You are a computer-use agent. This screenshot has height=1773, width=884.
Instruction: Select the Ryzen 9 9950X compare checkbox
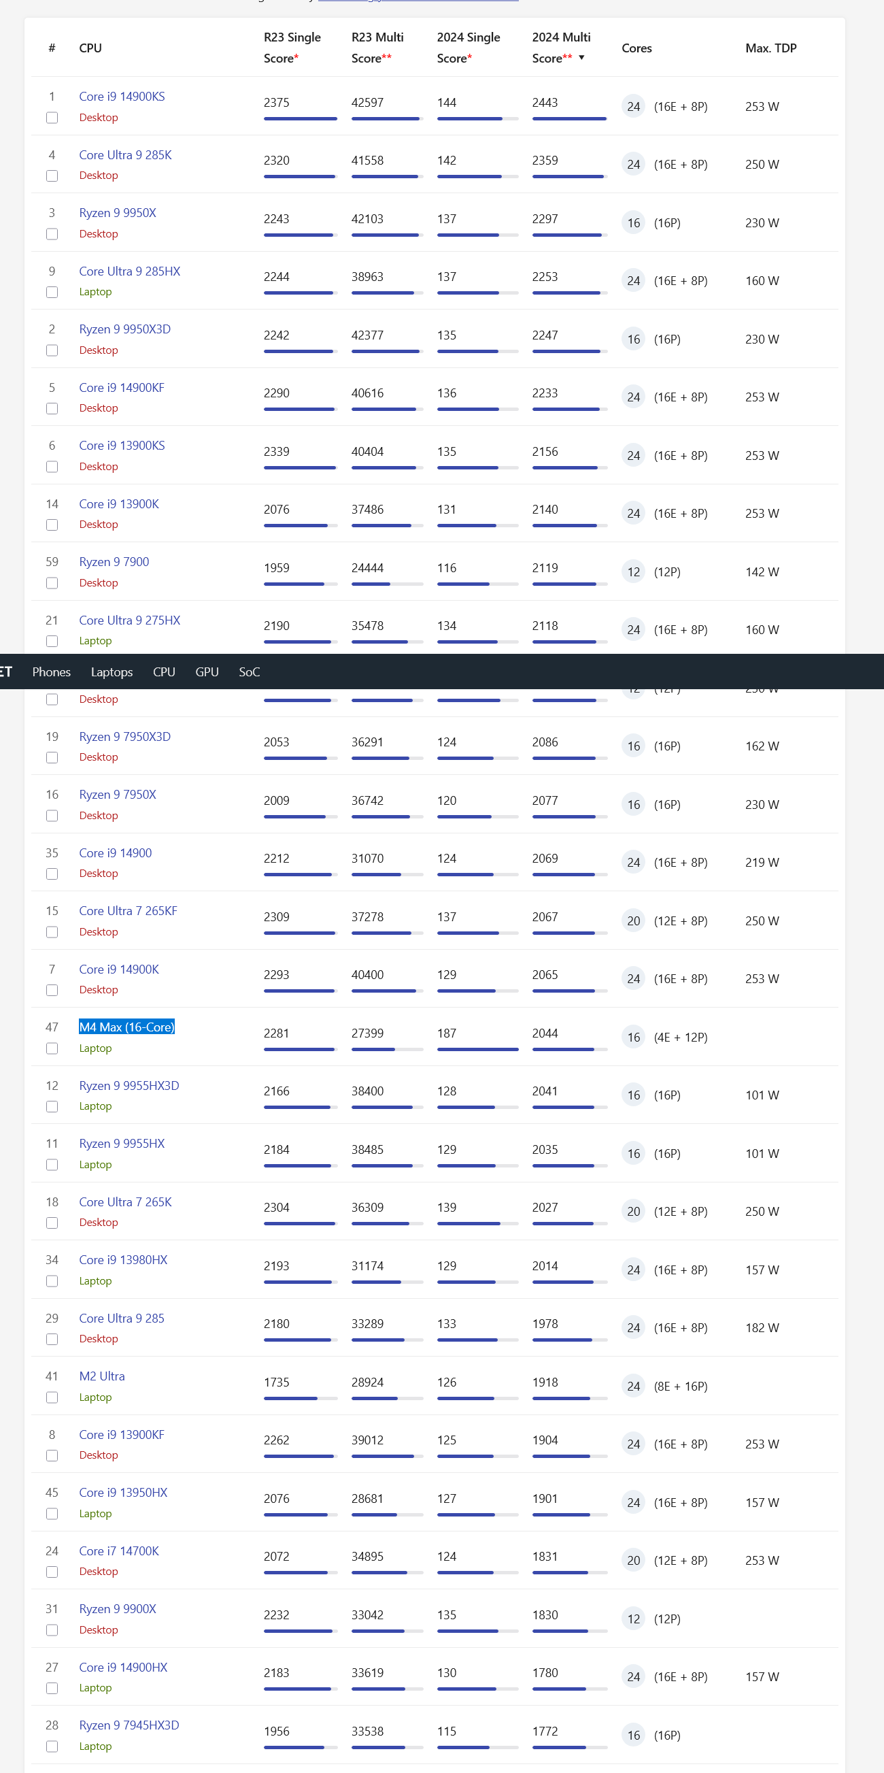point(52,234)
